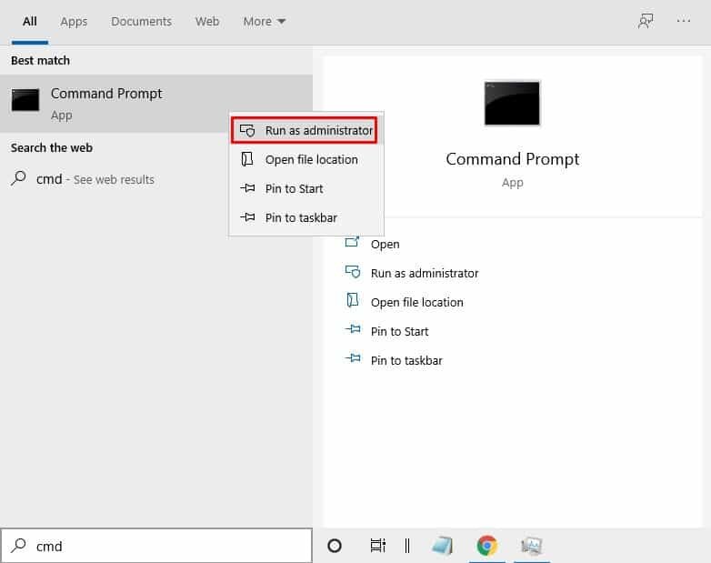Open the feedback icon at top right

(x=646, y=21)
